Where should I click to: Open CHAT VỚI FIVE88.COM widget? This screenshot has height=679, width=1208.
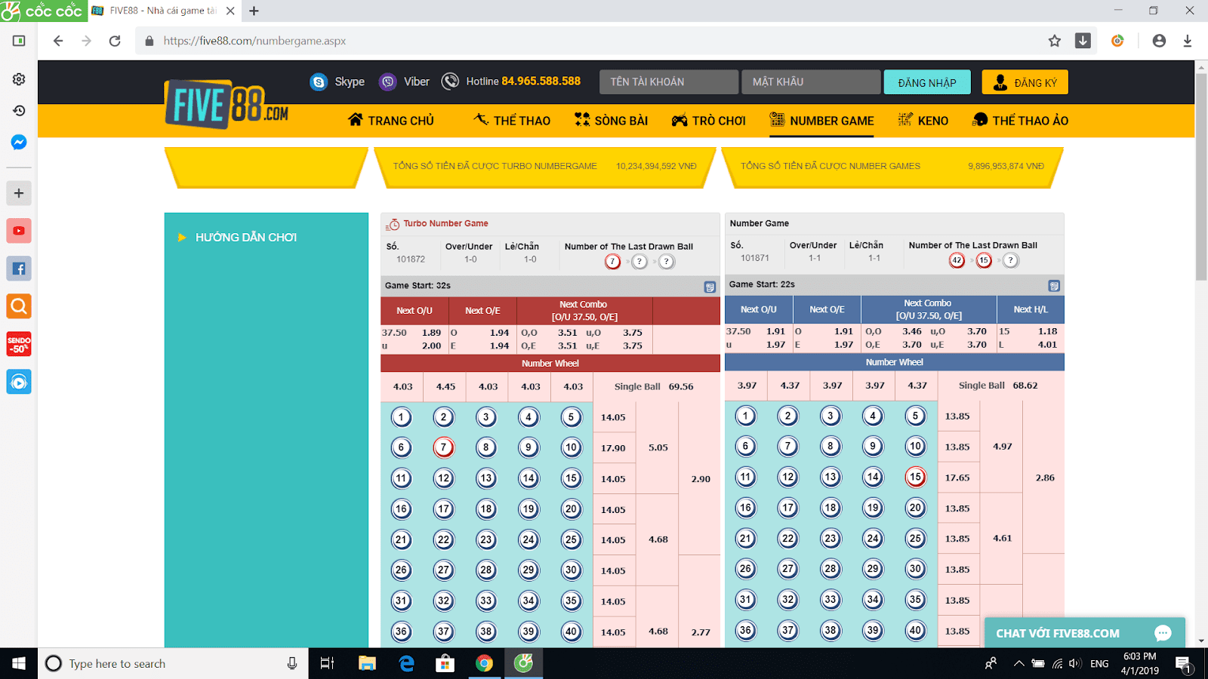click(x=1085, y=633)
